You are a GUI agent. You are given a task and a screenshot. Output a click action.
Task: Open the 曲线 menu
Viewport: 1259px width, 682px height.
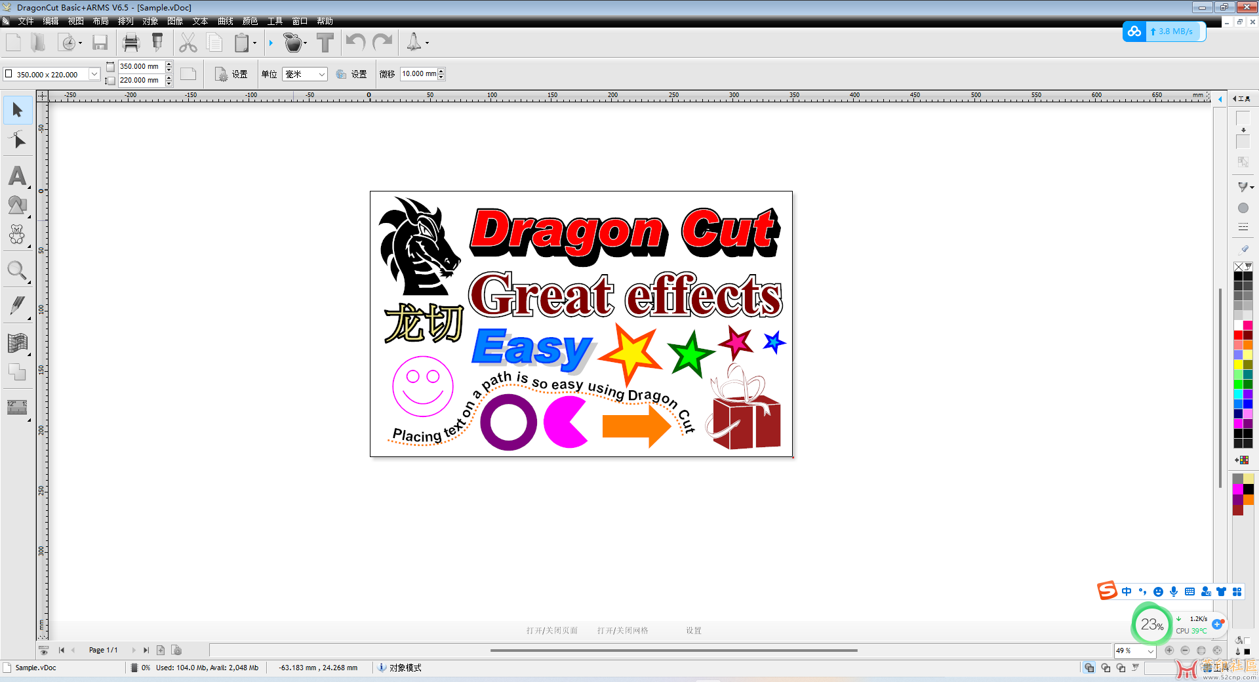click(225, 21)
